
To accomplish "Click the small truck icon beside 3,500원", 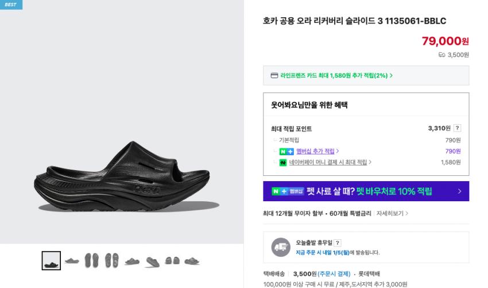I will 441,55.
